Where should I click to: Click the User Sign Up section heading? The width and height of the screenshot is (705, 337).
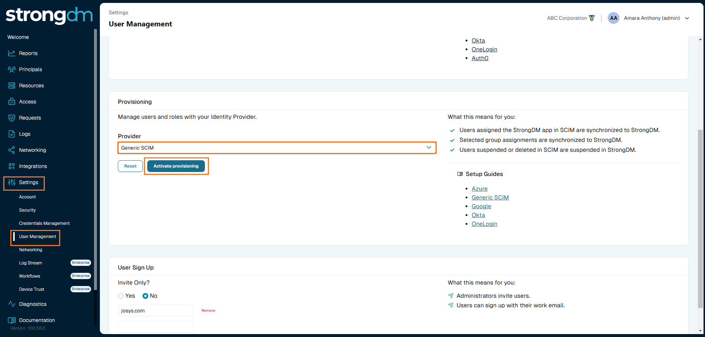136,268
